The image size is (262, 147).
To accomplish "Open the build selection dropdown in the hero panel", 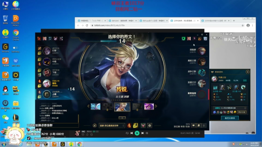I will pos(230,108).
